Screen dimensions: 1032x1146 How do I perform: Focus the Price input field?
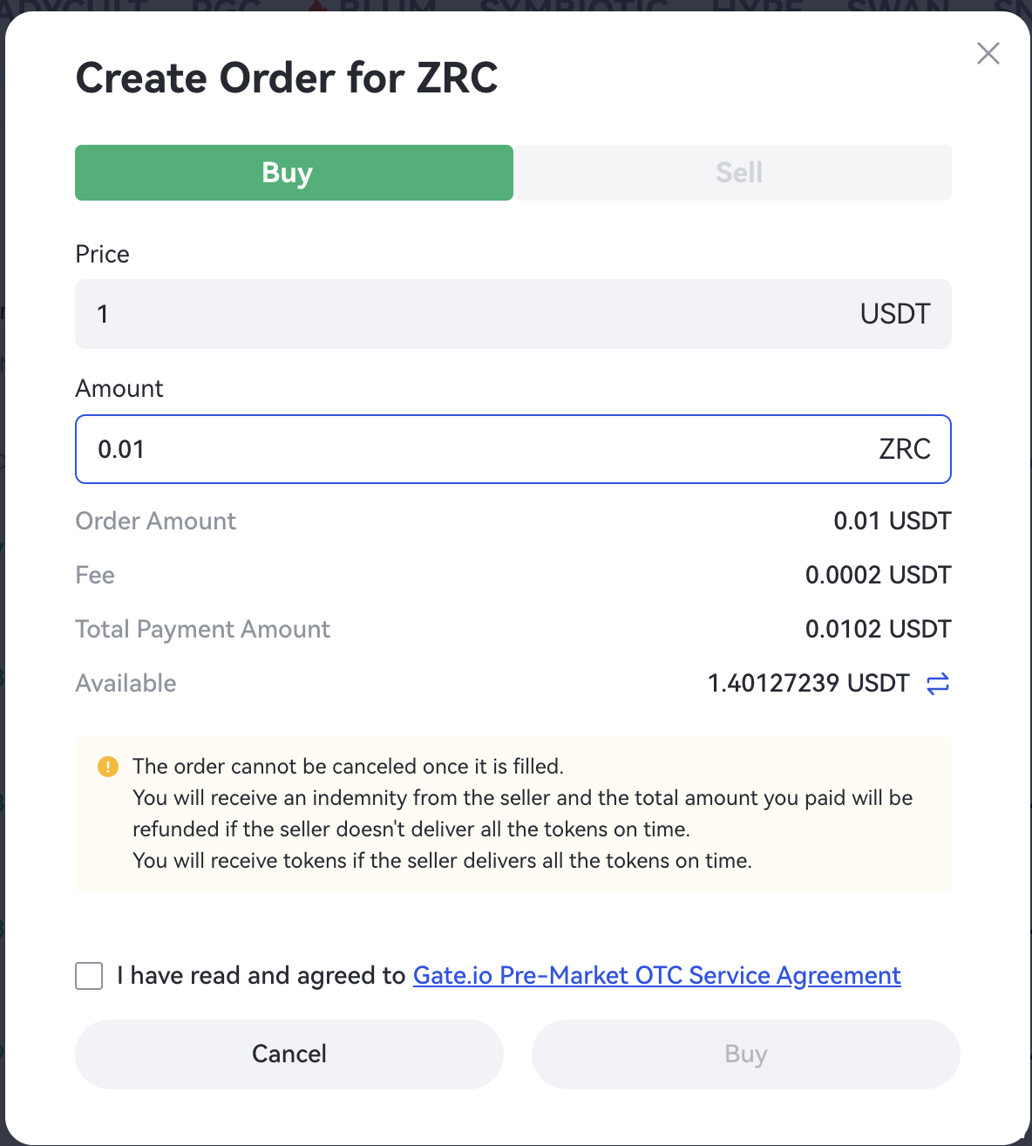pyautogui.click(x=513, y=314)
